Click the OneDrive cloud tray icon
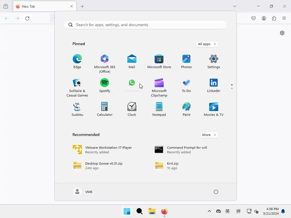291x218 pixels. click(x=219, y=211)
